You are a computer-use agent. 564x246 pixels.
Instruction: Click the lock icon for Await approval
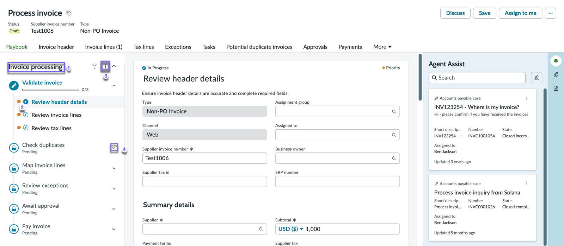14,209
